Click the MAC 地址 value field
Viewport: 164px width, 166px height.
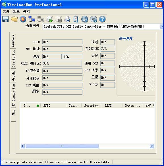point(62,49)
